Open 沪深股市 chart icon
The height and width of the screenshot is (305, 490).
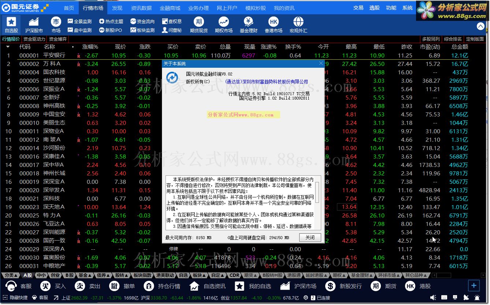[34, 22]
